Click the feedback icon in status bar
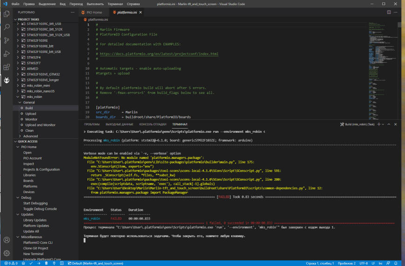The image size is (405, 266). tap(388, 263)
